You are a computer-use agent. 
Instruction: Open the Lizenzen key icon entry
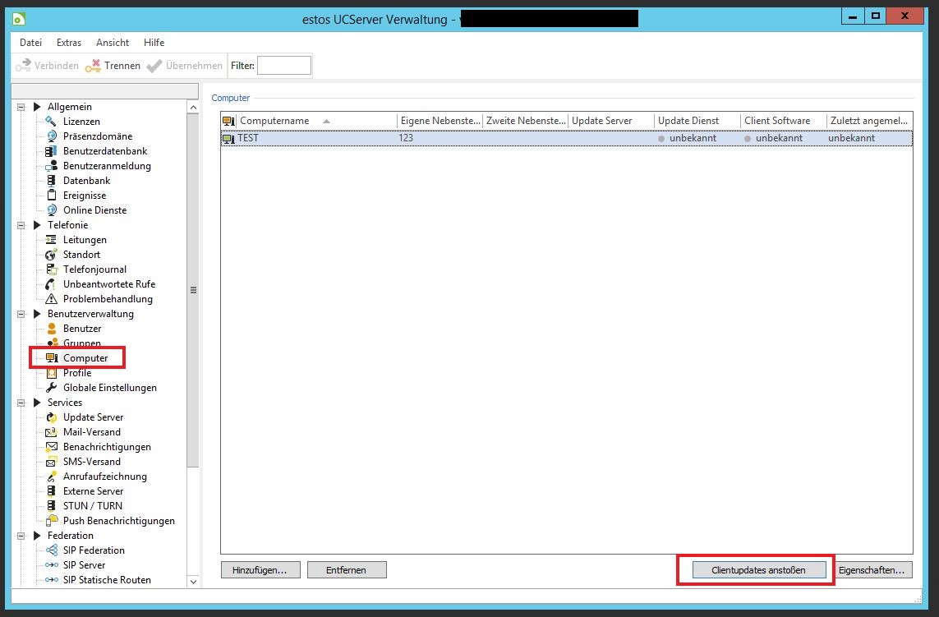pos(52,122)
